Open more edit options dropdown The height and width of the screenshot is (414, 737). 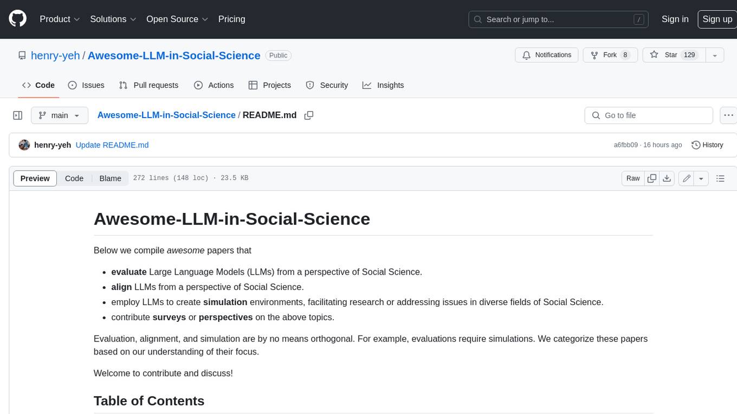(701, 178)
